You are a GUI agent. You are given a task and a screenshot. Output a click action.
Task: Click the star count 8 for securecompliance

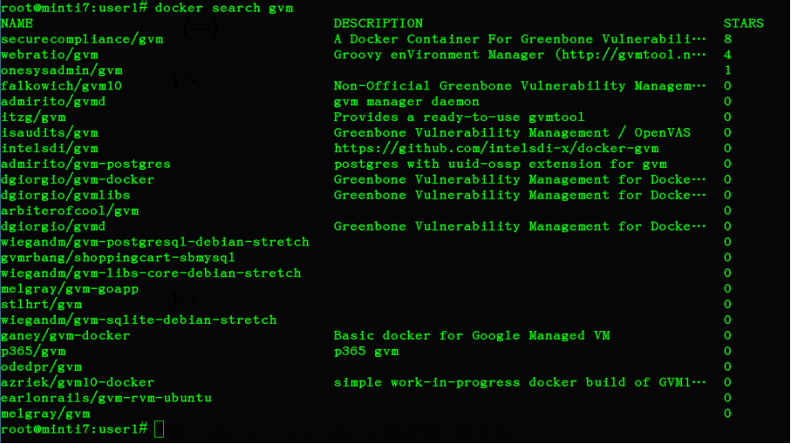click(x=727, y=39)
